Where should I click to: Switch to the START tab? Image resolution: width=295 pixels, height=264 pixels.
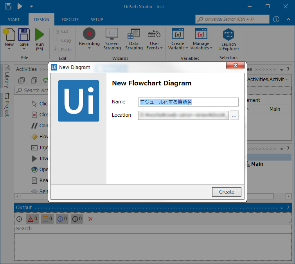click(x=14, y=20)
